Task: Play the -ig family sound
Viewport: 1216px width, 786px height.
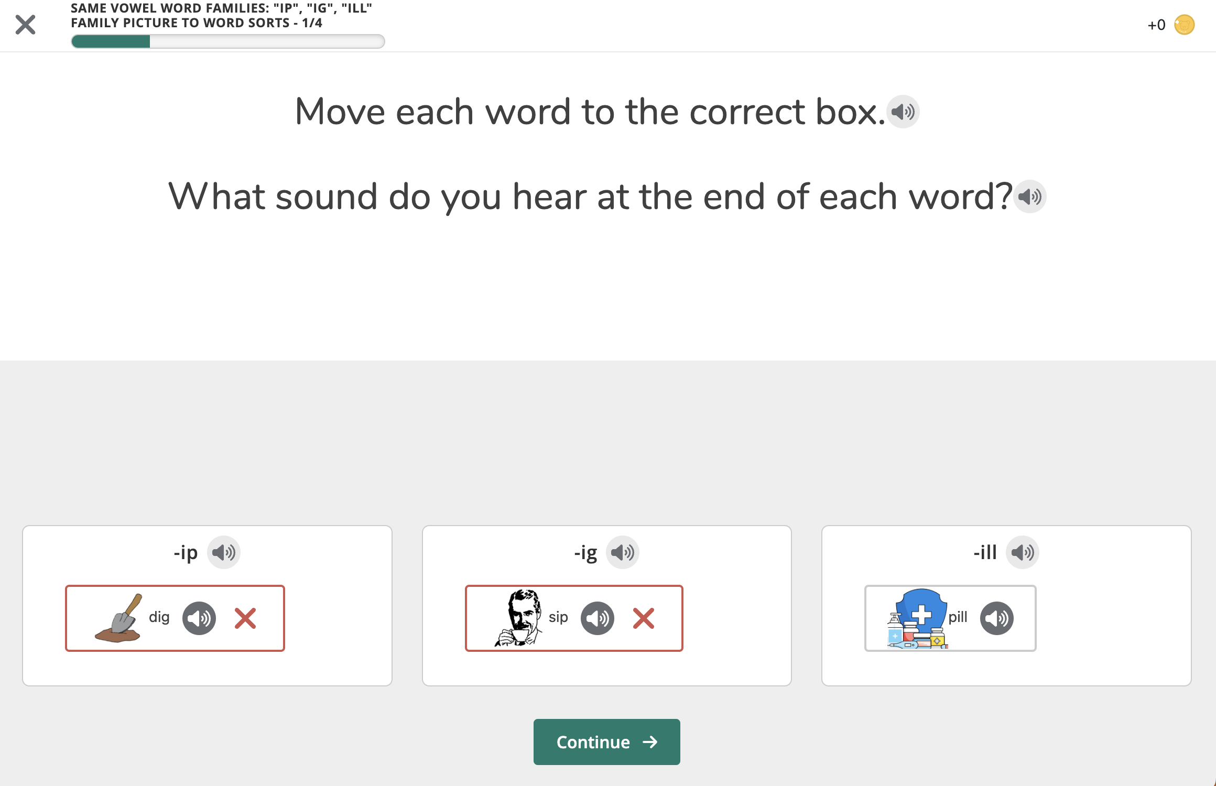Action: 623,552
